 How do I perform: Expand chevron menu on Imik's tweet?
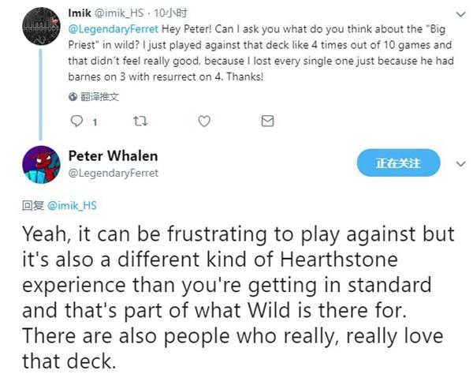tap(460, 14)
